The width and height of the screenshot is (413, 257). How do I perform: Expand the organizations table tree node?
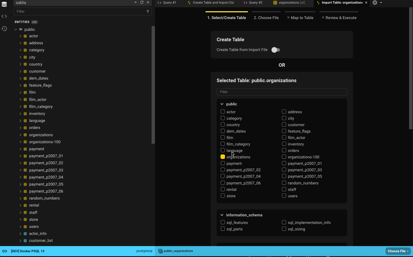click(x=20, y=135)
